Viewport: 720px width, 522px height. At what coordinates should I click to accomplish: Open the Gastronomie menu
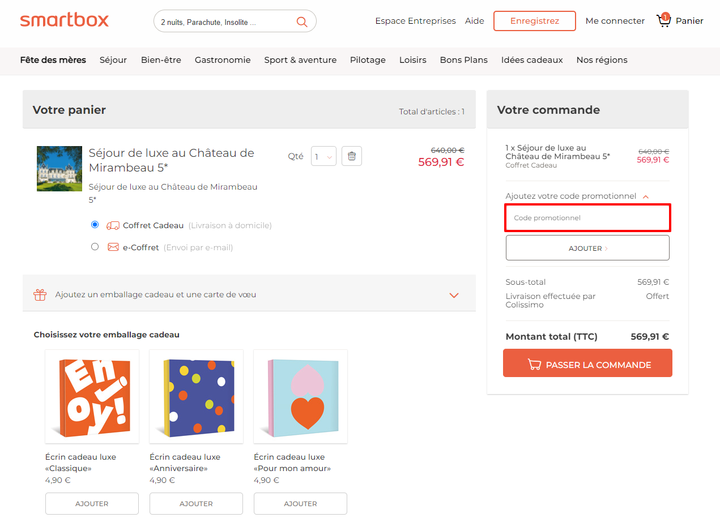click(x=223, y=60)
